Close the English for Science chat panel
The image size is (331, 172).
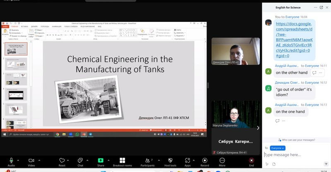327,7
